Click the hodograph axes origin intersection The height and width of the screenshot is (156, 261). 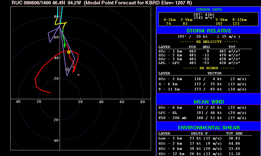60,99
